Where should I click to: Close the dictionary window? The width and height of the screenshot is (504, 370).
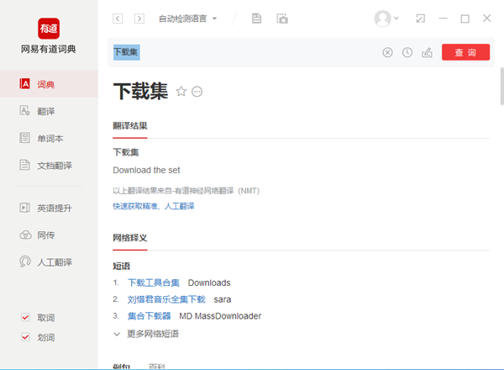pos(486,18)
